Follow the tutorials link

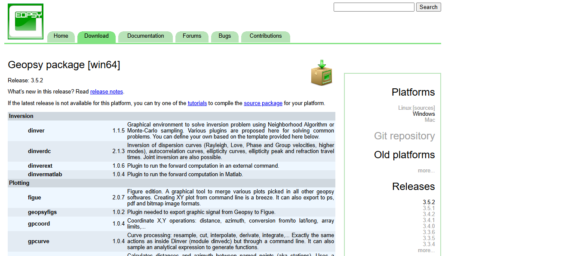point(197,103)
